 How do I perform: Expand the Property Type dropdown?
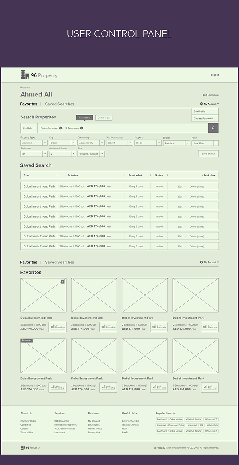click(34, 143)
